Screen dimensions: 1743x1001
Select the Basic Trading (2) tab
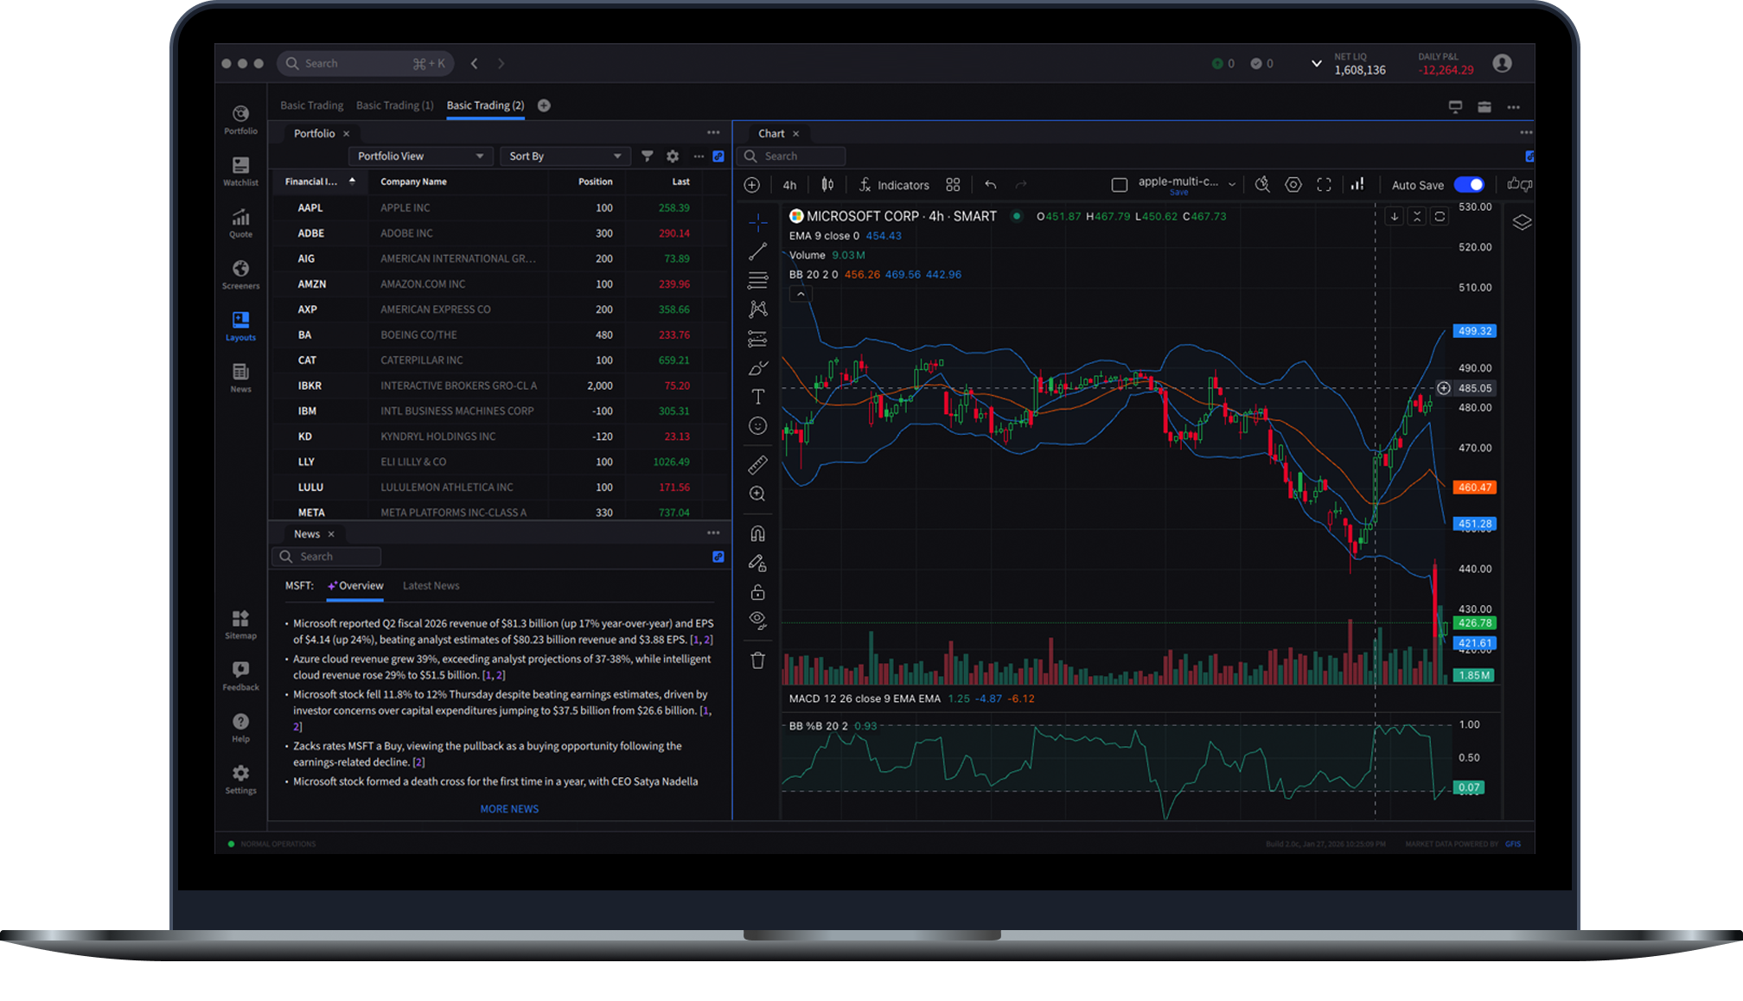coord(485,105)
